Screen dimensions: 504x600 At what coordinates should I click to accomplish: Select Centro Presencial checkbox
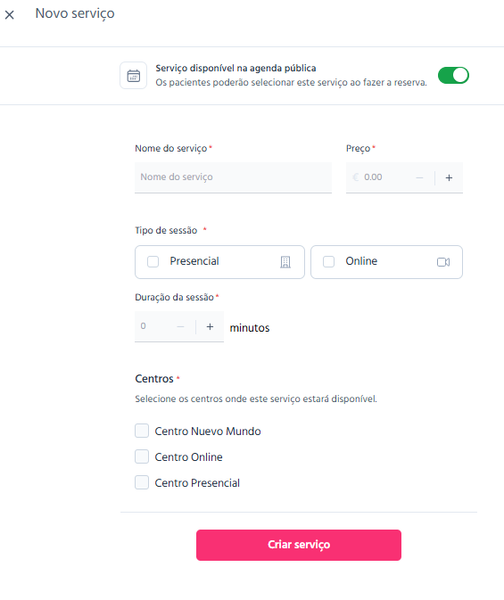tap(142, 482)
